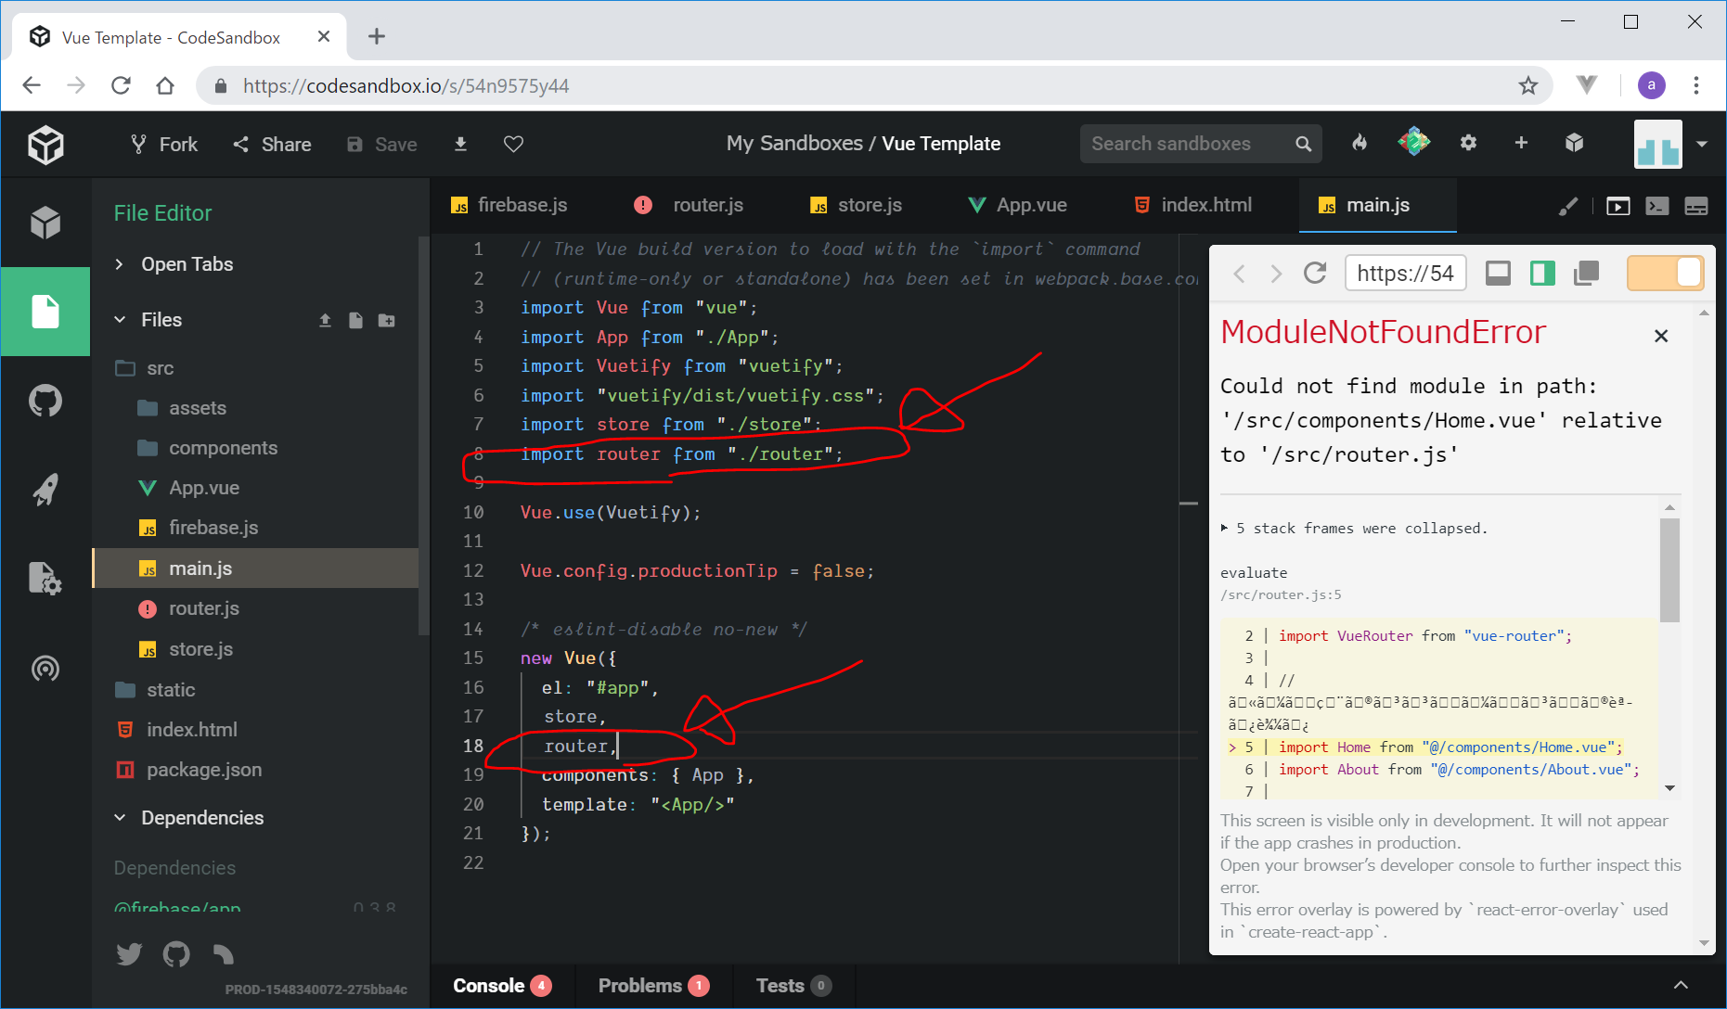Open the GitHub panel in sidebar
The height and width of the screenshot is (1009, 1727).
(x=45, y=402)
